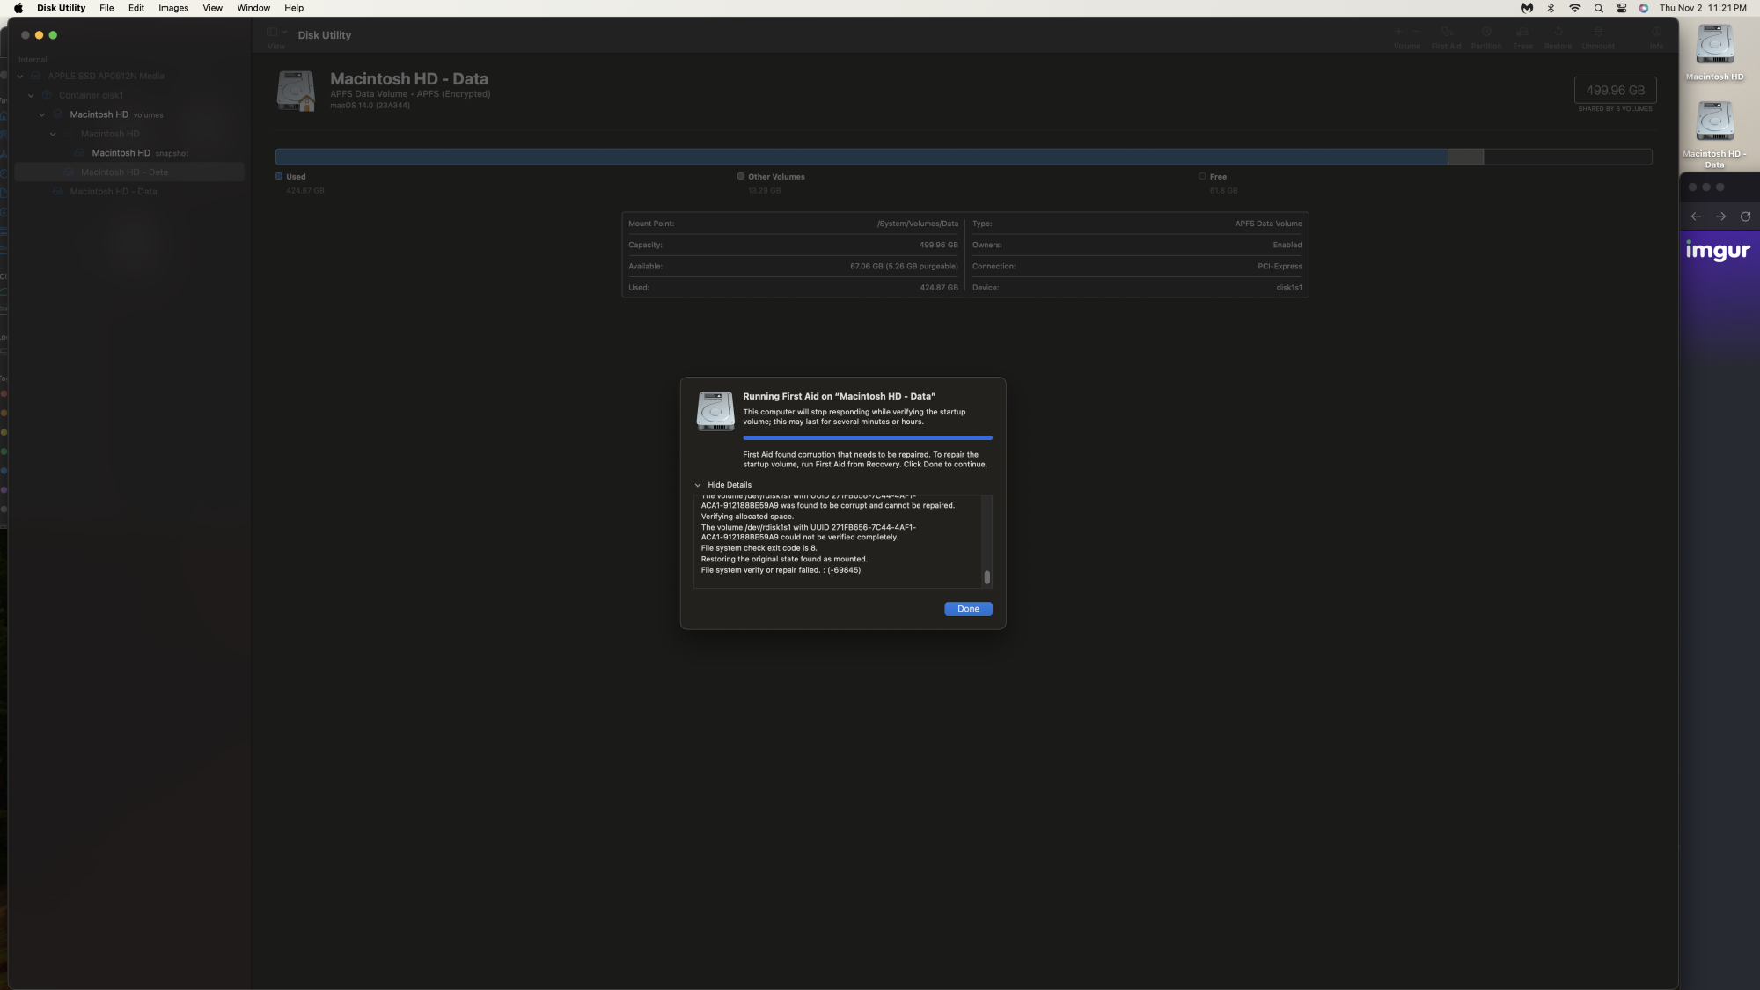Select Macintosh HD snapshot in sidebar
The width and height of the screenshot is (1760, 990).
121,153
